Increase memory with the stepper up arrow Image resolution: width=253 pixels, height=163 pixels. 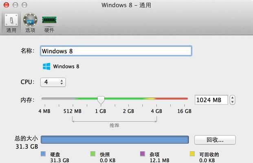click(x=232, y=98)
